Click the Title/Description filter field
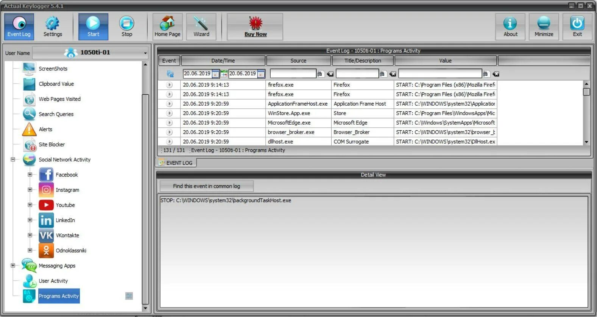Image resolution: width=597 pixels, height=317 pixels. click(x=357, y=73)
